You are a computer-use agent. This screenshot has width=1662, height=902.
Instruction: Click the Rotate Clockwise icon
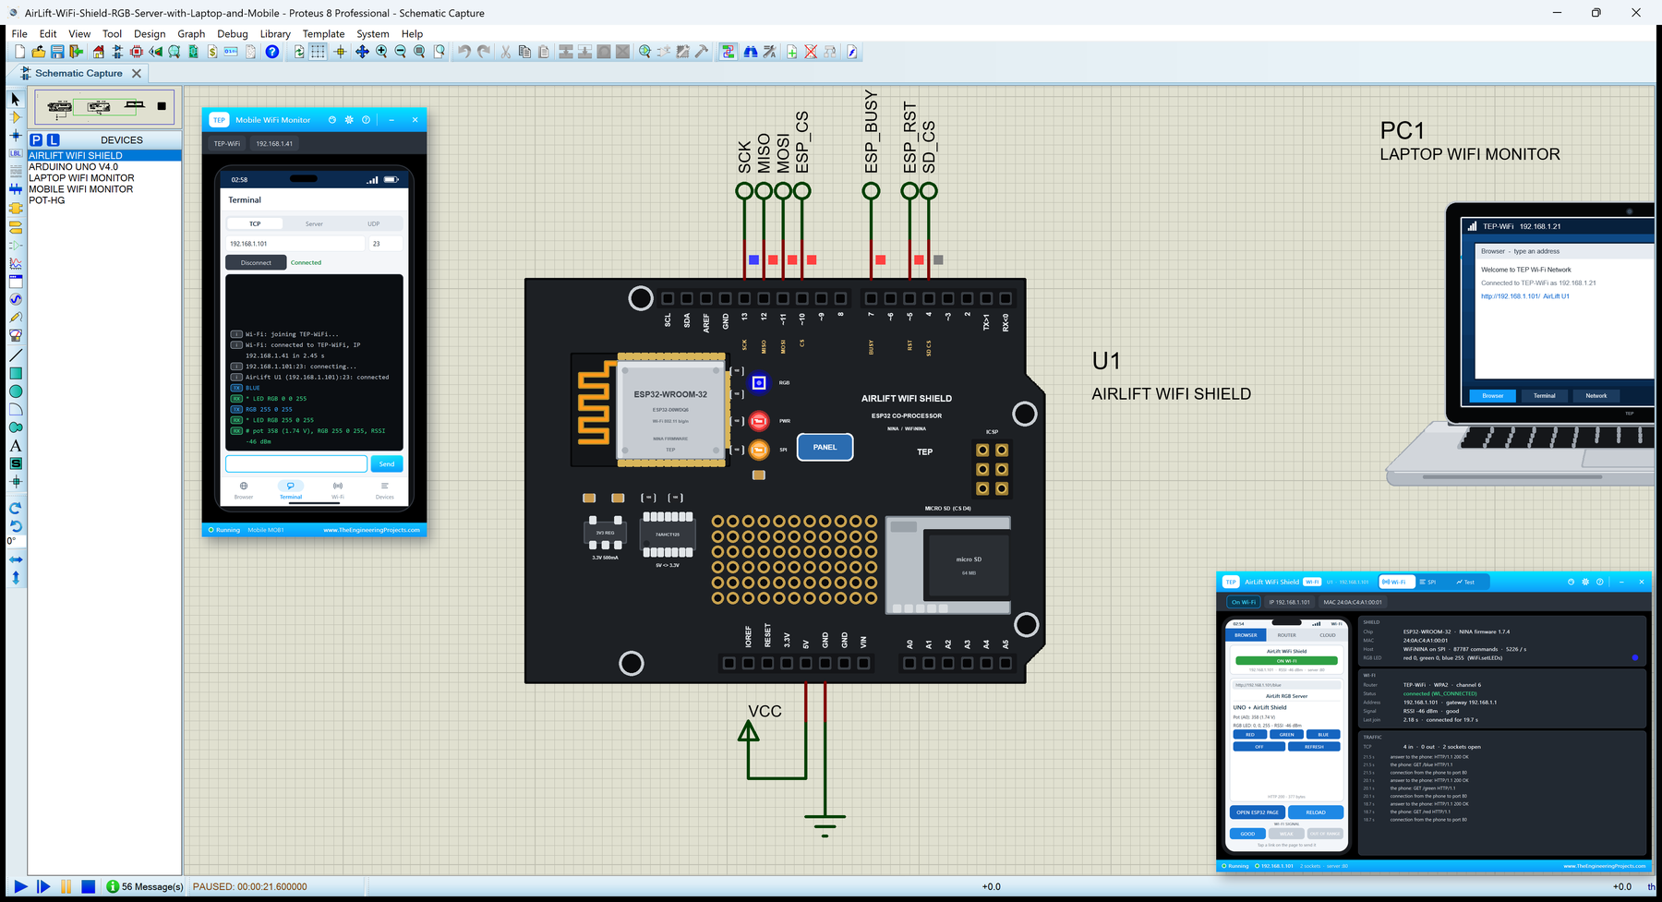(x=16, y=508)
